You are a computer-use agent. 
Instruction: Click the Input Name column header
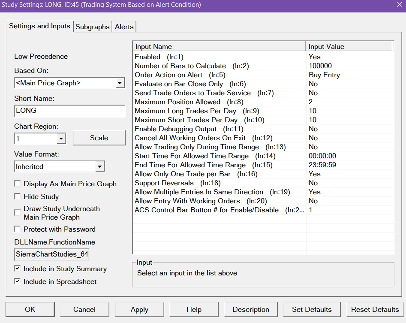point(220,46)
